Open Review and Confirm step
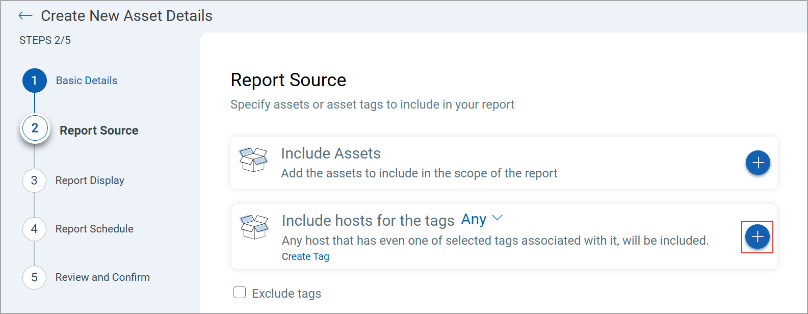 coord(102,277)
